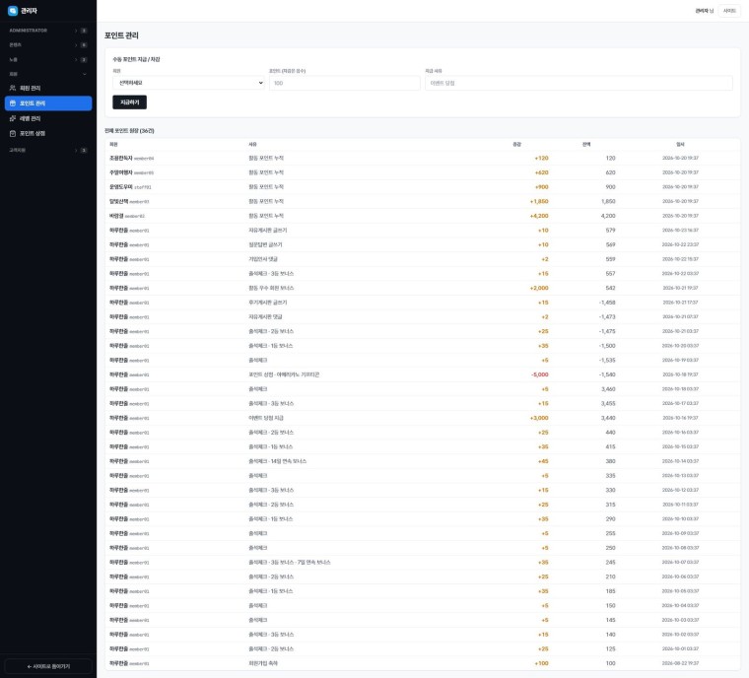
Task: Click the 일시 column header
Action: (x=680, y=144)
